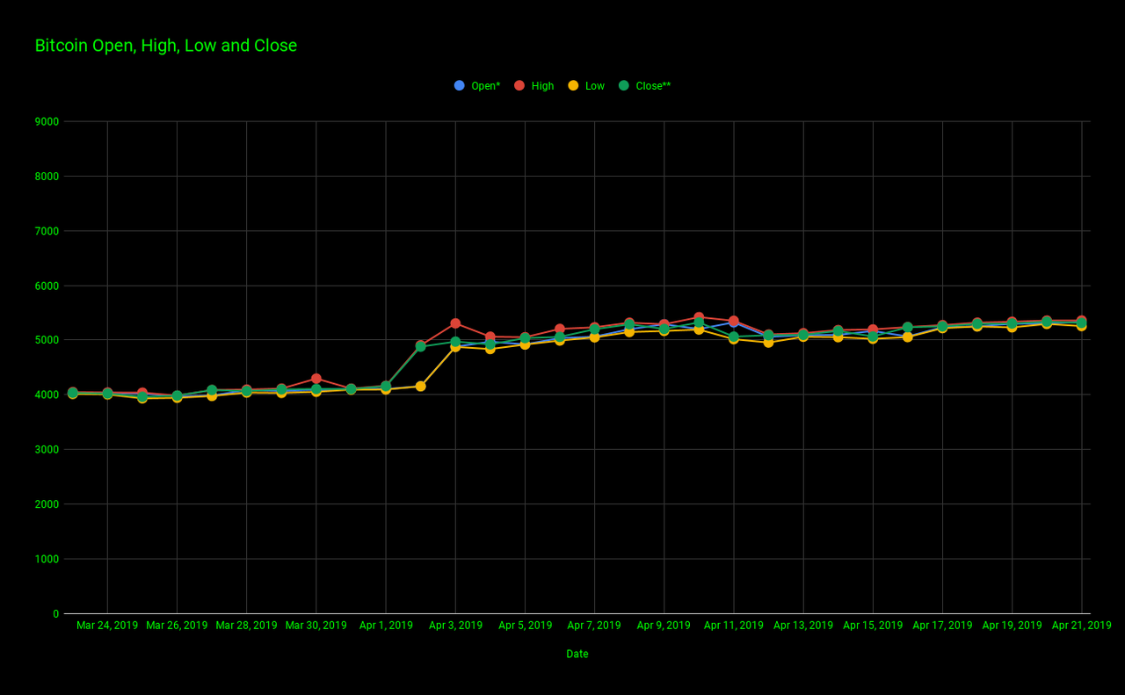Click the yellow Low point on Apr 12, 2019
This screenshot has width=1125, height=695.
click(768, 343)
